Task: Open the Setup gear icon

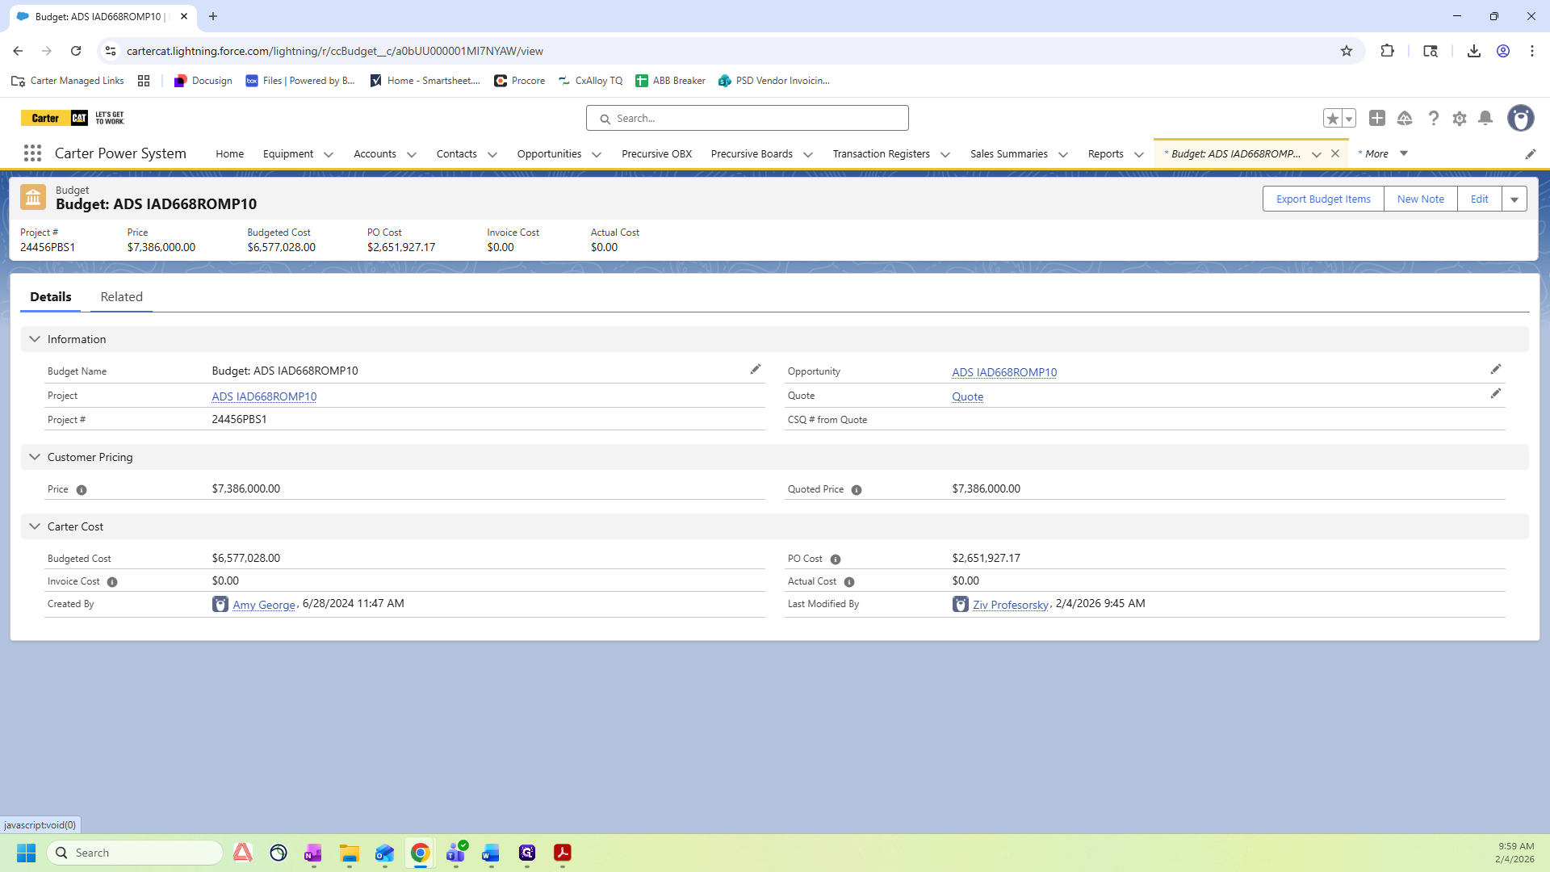Action: click(1460, 119)
